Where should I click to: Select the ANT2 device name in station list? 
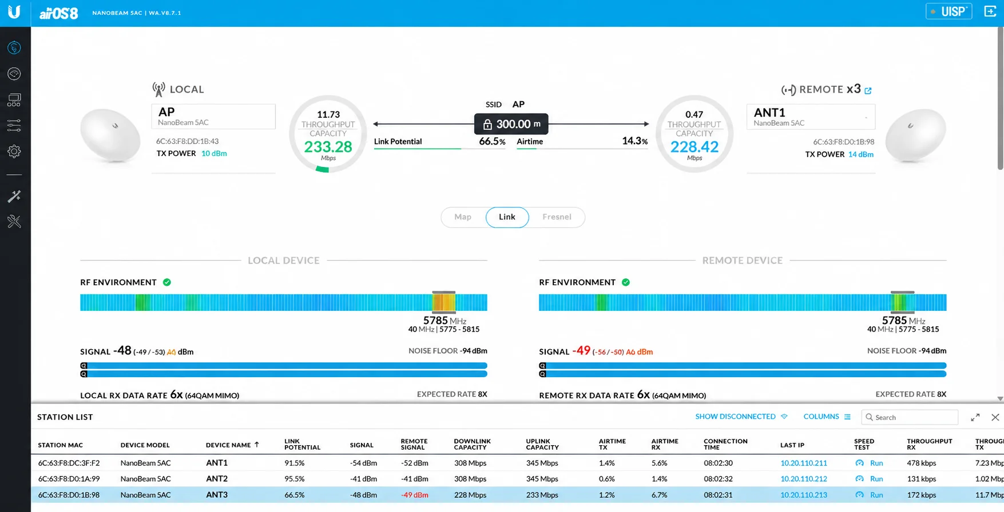(x=217, y=479)
